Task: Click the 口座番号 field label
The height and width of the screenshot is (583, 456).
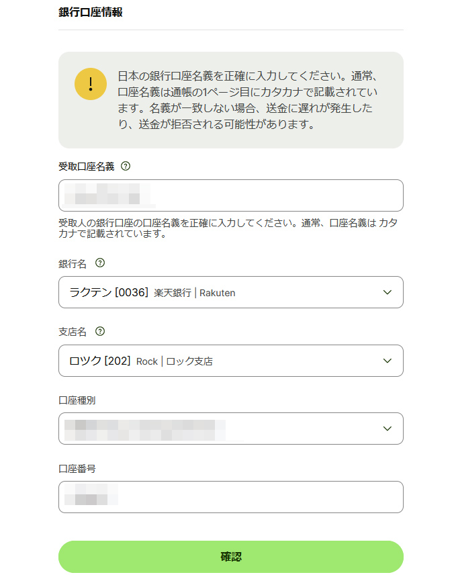Action: 77,468
